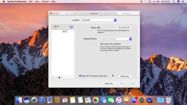Click the Search field in Network window
Image resolution: width=187 pixels, height=105 pixels.
pos(128,13)
